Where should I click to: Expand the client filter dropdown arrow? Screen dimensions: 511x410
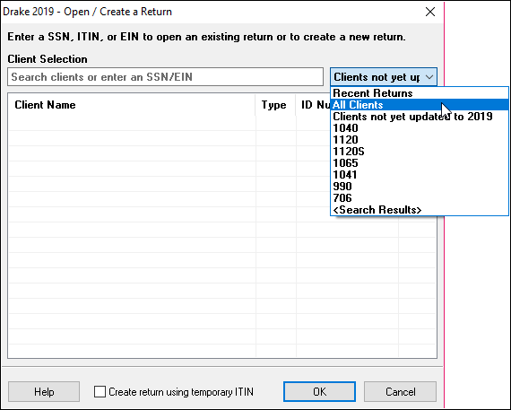pos(429,77)
